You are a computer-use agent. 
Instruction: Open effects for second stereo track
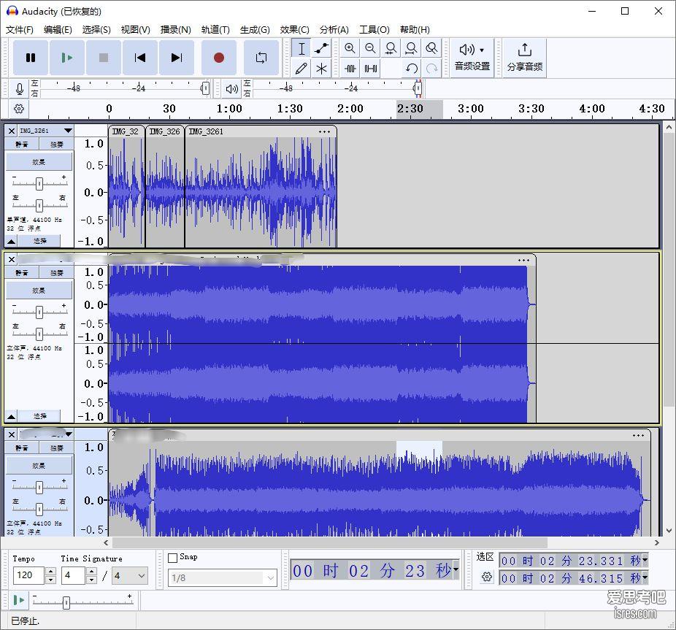[x=39, y=291]
